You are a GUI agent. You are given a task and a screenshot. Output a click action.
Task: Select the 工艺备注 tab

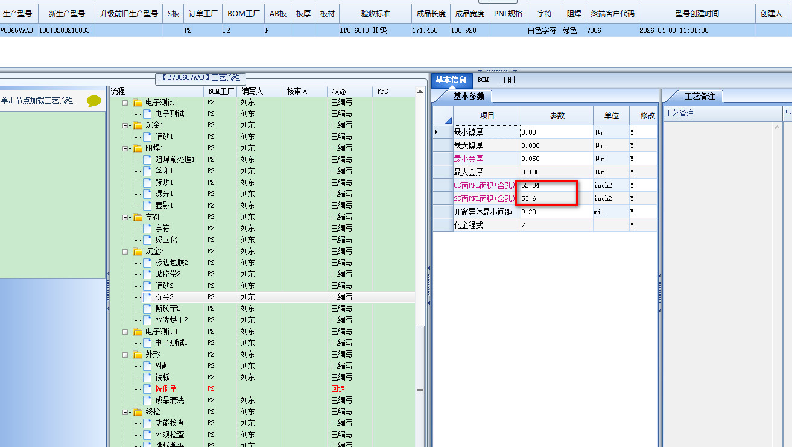(699, 96)
